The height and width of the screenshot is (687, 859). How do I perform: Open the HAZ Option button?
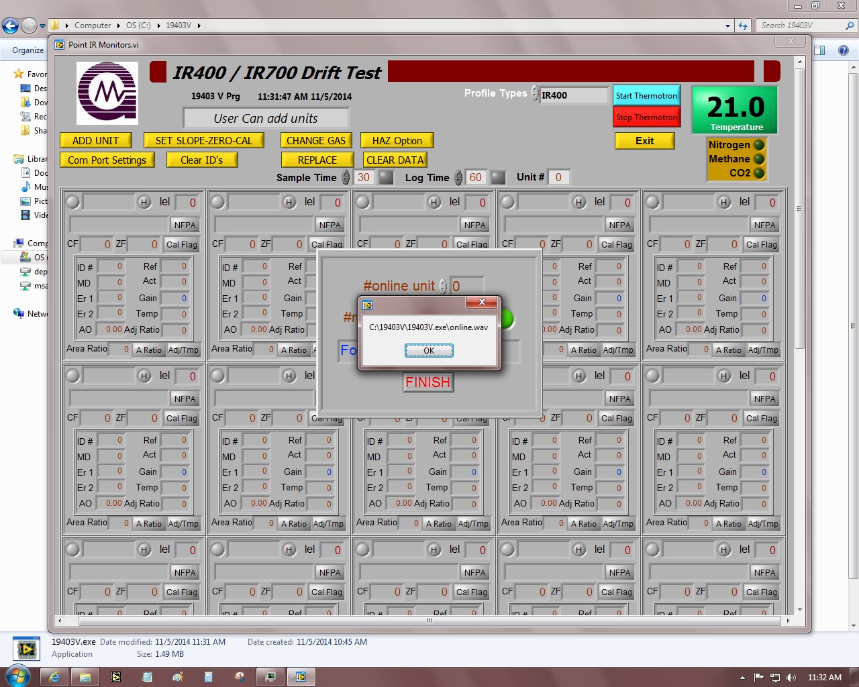click(x=397, y=140)
